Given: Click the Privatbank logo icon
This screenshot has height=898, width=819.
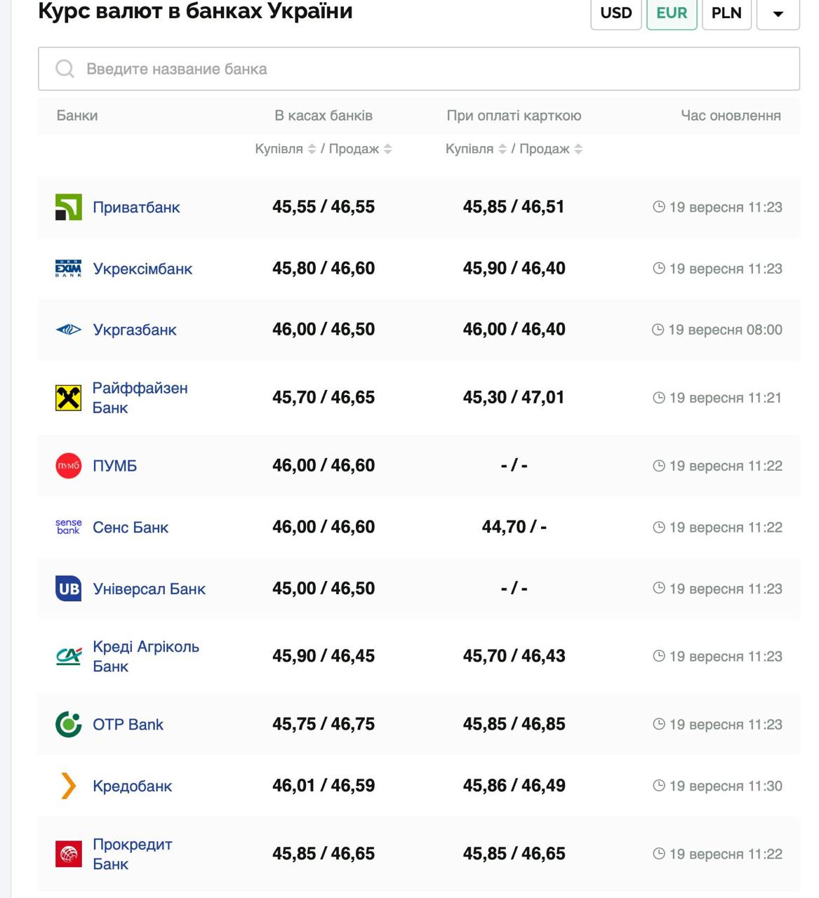Looking at the screenshot, I should click(x=69, y=208).
